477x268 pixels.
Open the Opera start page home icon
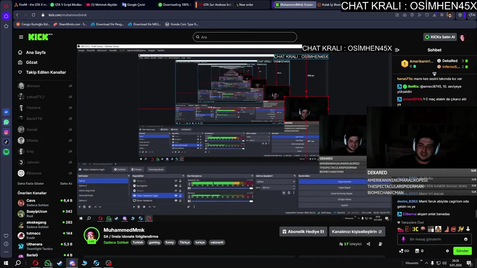click(x=6, y=16)
